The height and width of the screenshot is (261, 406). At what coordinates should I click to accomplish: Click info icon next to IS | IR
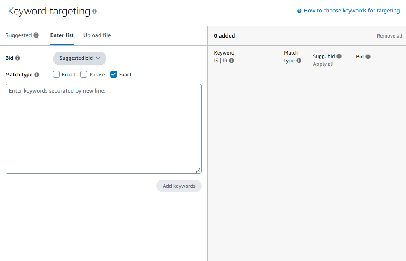pyautogui.click(x=231, y=61)
